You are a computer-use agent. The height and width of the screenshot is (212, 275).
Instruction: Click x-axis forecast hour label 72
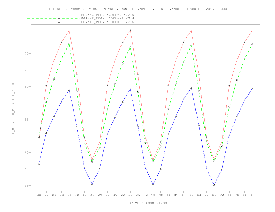click(x=222, y=195)
